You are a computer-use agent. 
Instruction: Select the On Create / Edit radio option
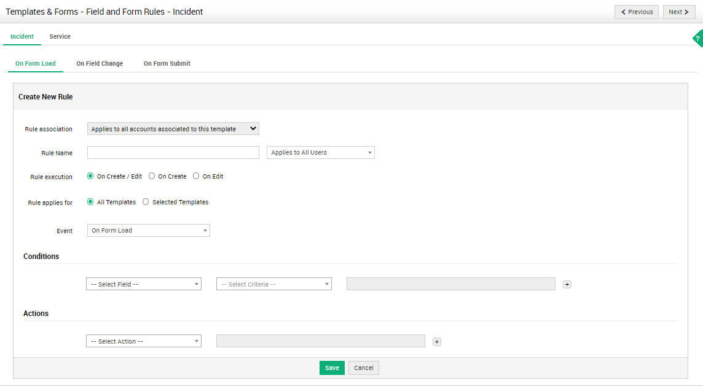click(x=91, y=176)
